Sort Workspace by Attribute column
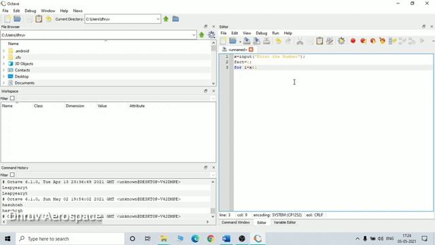The image size is (435, 245). click(x=137, y=106)
